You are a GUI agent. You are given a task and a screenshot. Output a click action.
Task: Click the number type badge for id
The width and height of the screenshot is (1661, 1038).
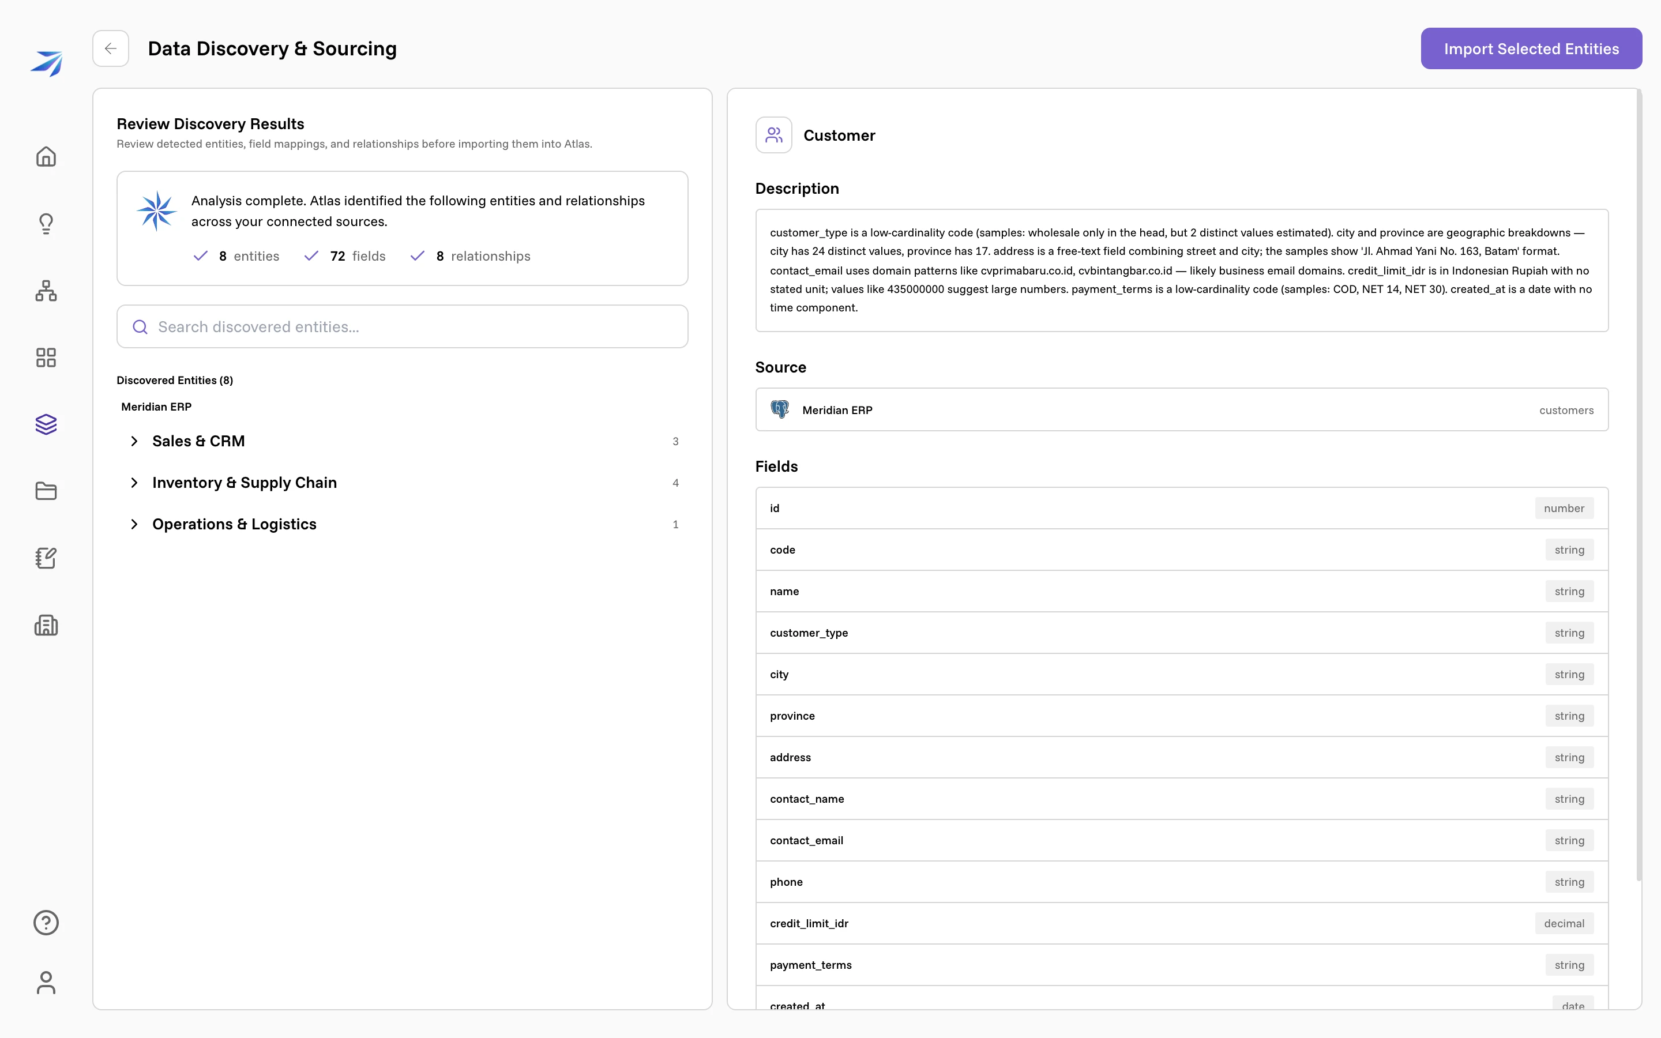tap(1564, 509)
